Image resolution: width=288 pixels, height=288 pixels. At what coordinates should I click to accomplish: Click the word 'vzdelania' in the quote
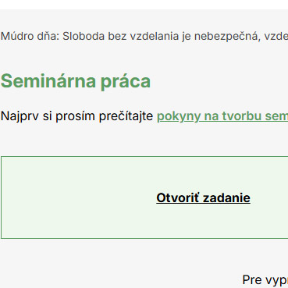pos(155,36)
